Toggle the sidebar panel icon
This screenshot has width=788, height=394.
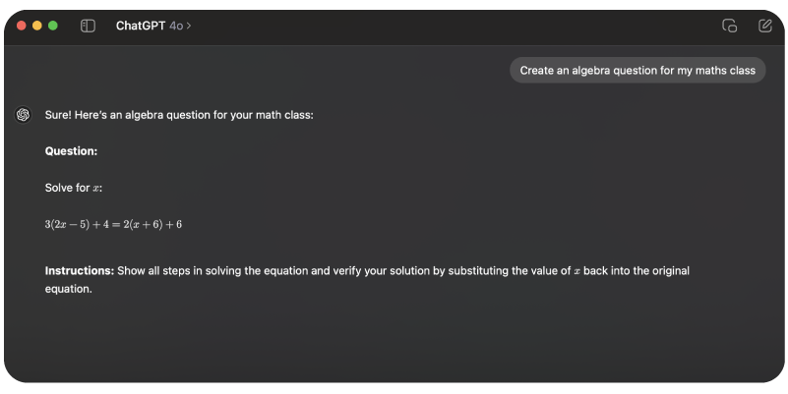point(88,26)
